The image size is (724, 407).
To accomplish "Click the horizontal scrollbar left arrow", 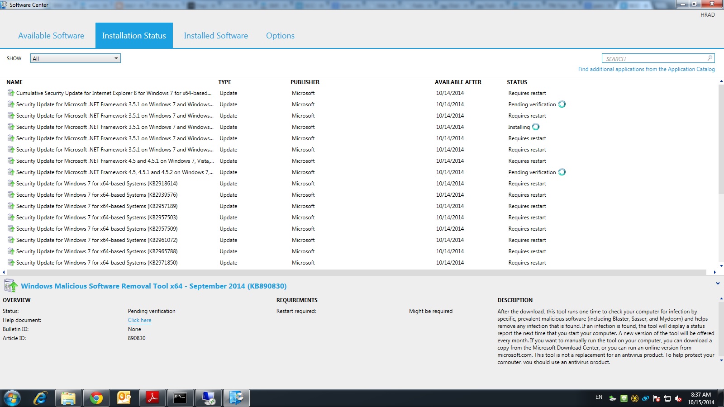I will coord(4,272).
